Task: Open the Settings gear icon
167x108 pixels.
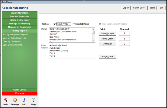Action: pyautogui.click(x=15, y=100)
